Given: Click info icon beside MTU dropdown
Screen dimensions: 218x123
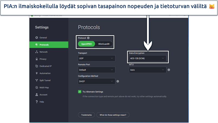Looking at the screenshot, I should (x=169, y=70).
